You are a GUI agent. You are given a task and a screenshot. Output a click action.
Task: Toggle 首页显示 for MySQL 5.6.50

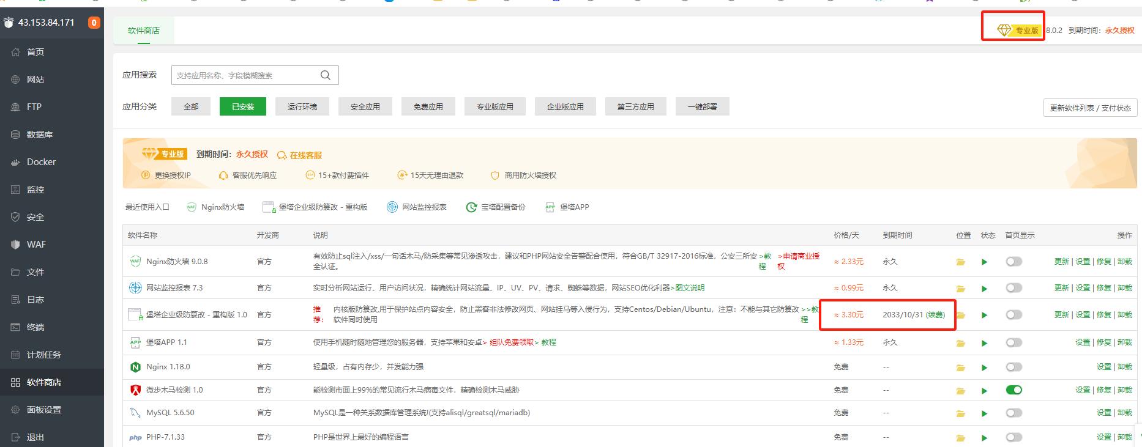coord(1014,413)
